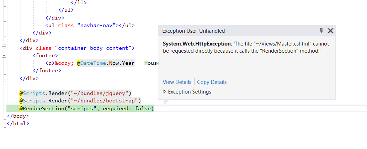Click the closing </footer> tag

point(47,70)
